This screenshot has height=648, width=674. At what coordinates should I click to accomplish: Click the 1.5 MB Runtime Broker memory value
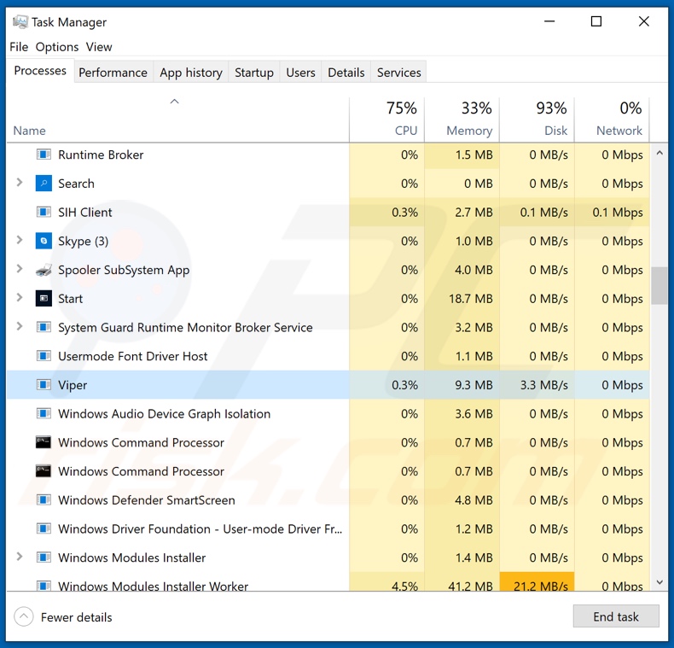tap(474, 155)
